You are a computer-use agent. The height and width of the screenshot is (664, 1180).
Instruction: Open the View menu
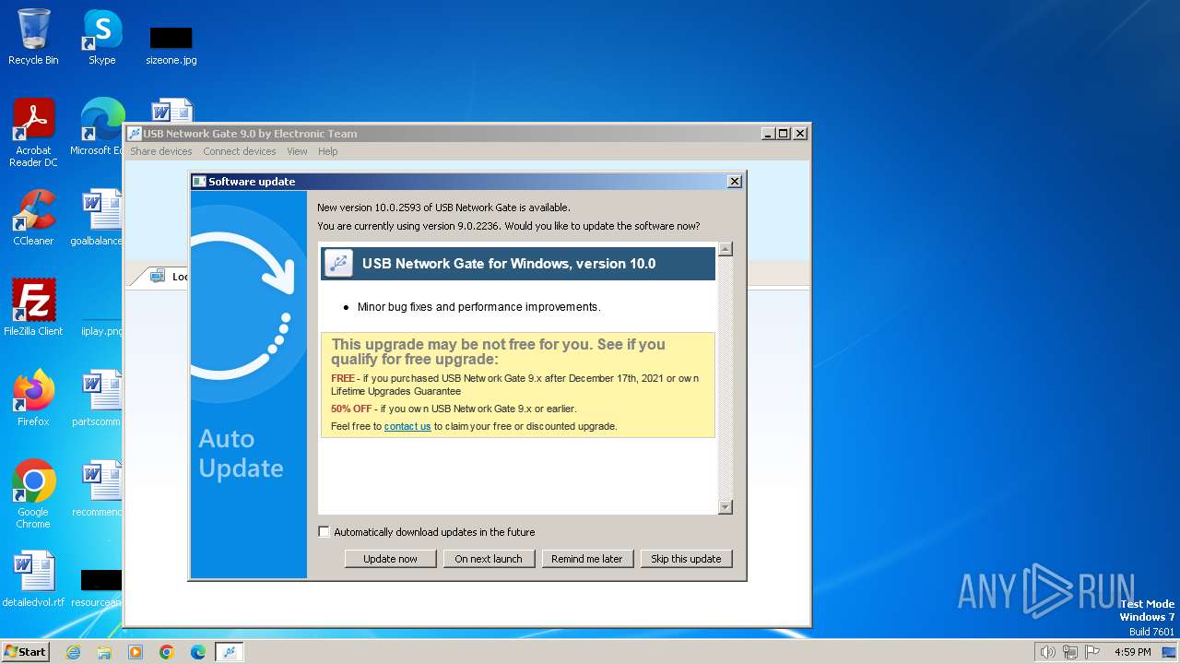point(297,151)
